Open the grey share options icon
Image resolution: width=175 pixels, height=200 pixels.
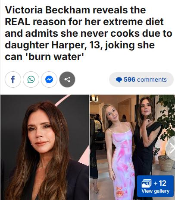[67, 79]
